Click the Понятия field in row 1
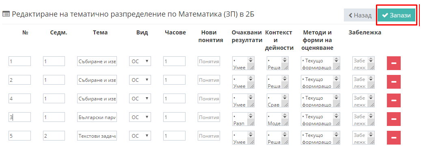The image size is (421, 147). coord(209,61)
